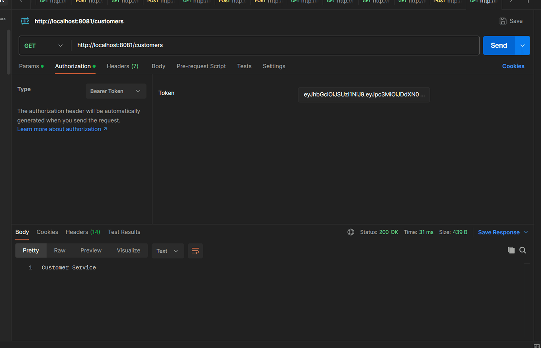Image resolution: width=541 pixels, height=348 pixels.
Task: Open the Headers (7) request tab
Action: [x=122, y=66]
